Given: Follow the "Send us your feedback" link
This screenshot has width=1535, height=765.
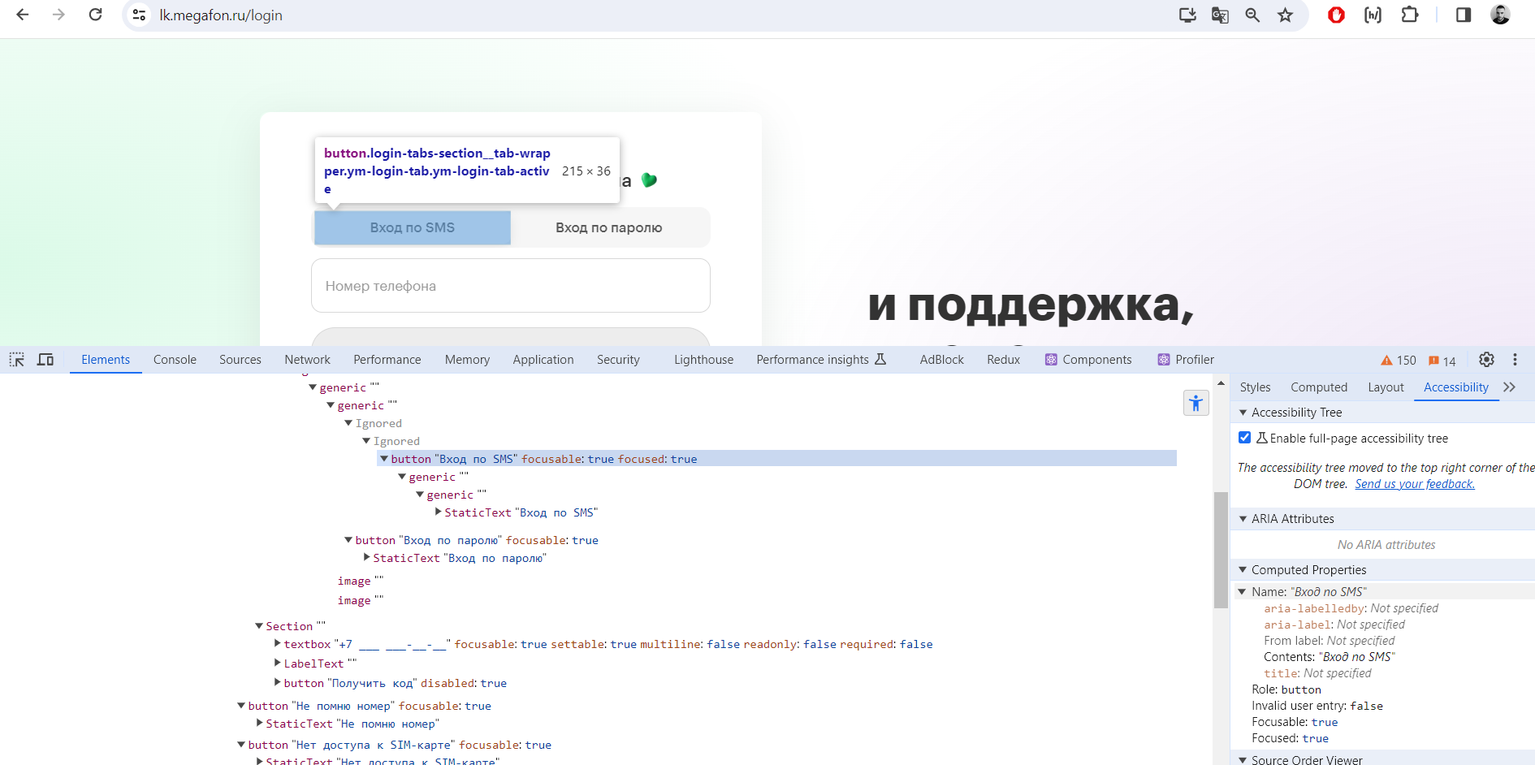Looking at the screenshot, I should click(1415, 484).
